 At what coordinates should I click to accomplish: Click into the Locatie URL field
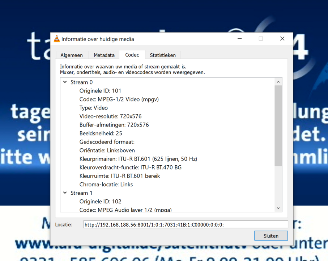click(x=185, y=225)
